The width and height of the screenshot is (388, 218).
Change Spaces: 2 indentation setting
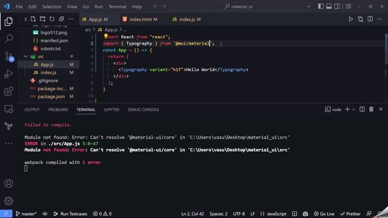pos(218,214)
